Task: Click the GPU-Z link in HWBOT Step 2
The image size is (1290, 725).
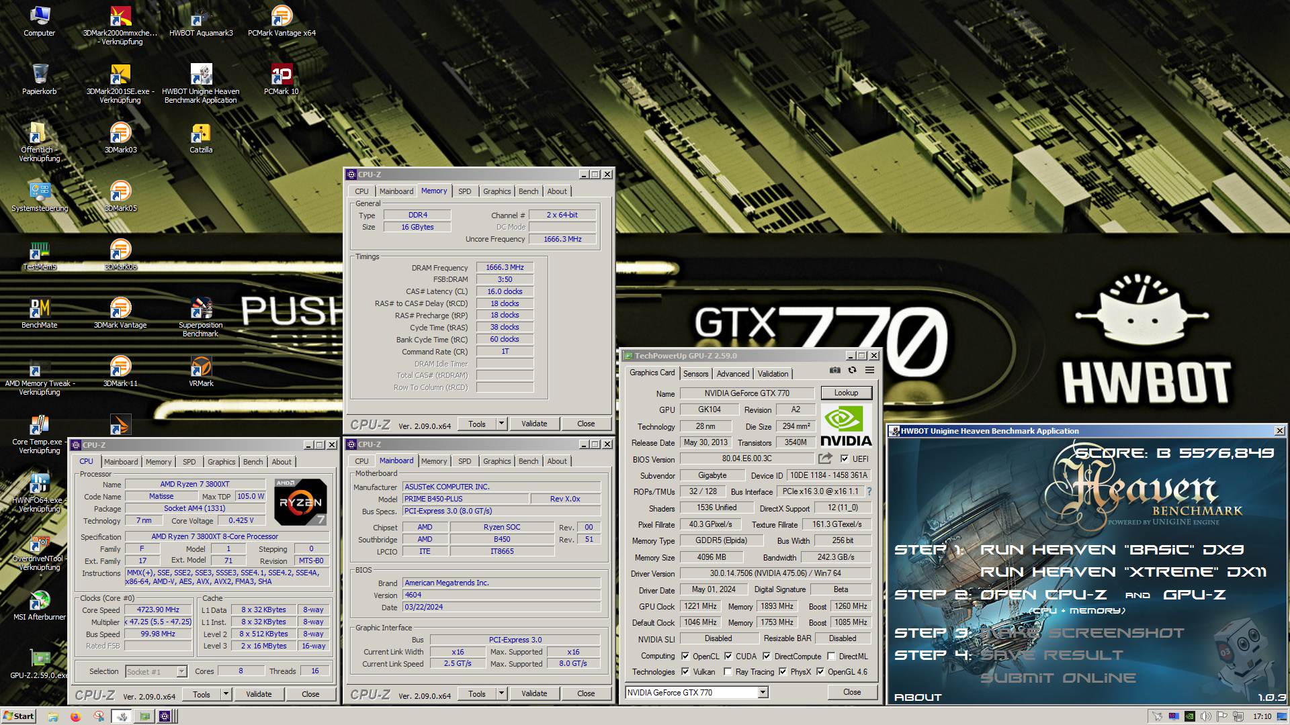Action: point(1194,595)
